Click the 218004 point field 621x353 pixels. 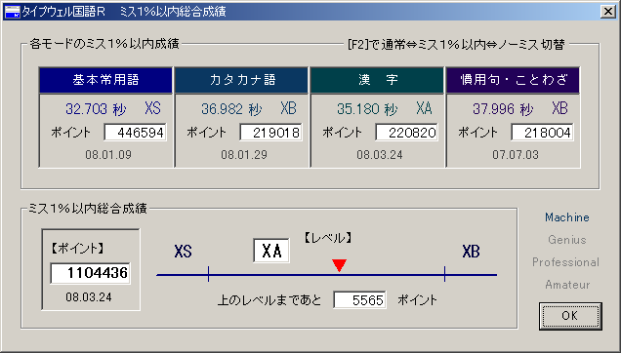(x=543, y=133)
